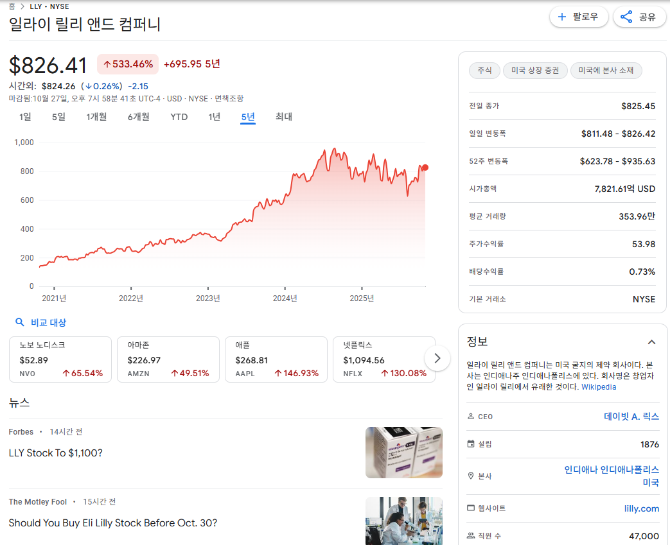Click the 일일 변동폭 value $811.48 - $826.42
The height and width of the screenshot is (545, 670).
618,134
